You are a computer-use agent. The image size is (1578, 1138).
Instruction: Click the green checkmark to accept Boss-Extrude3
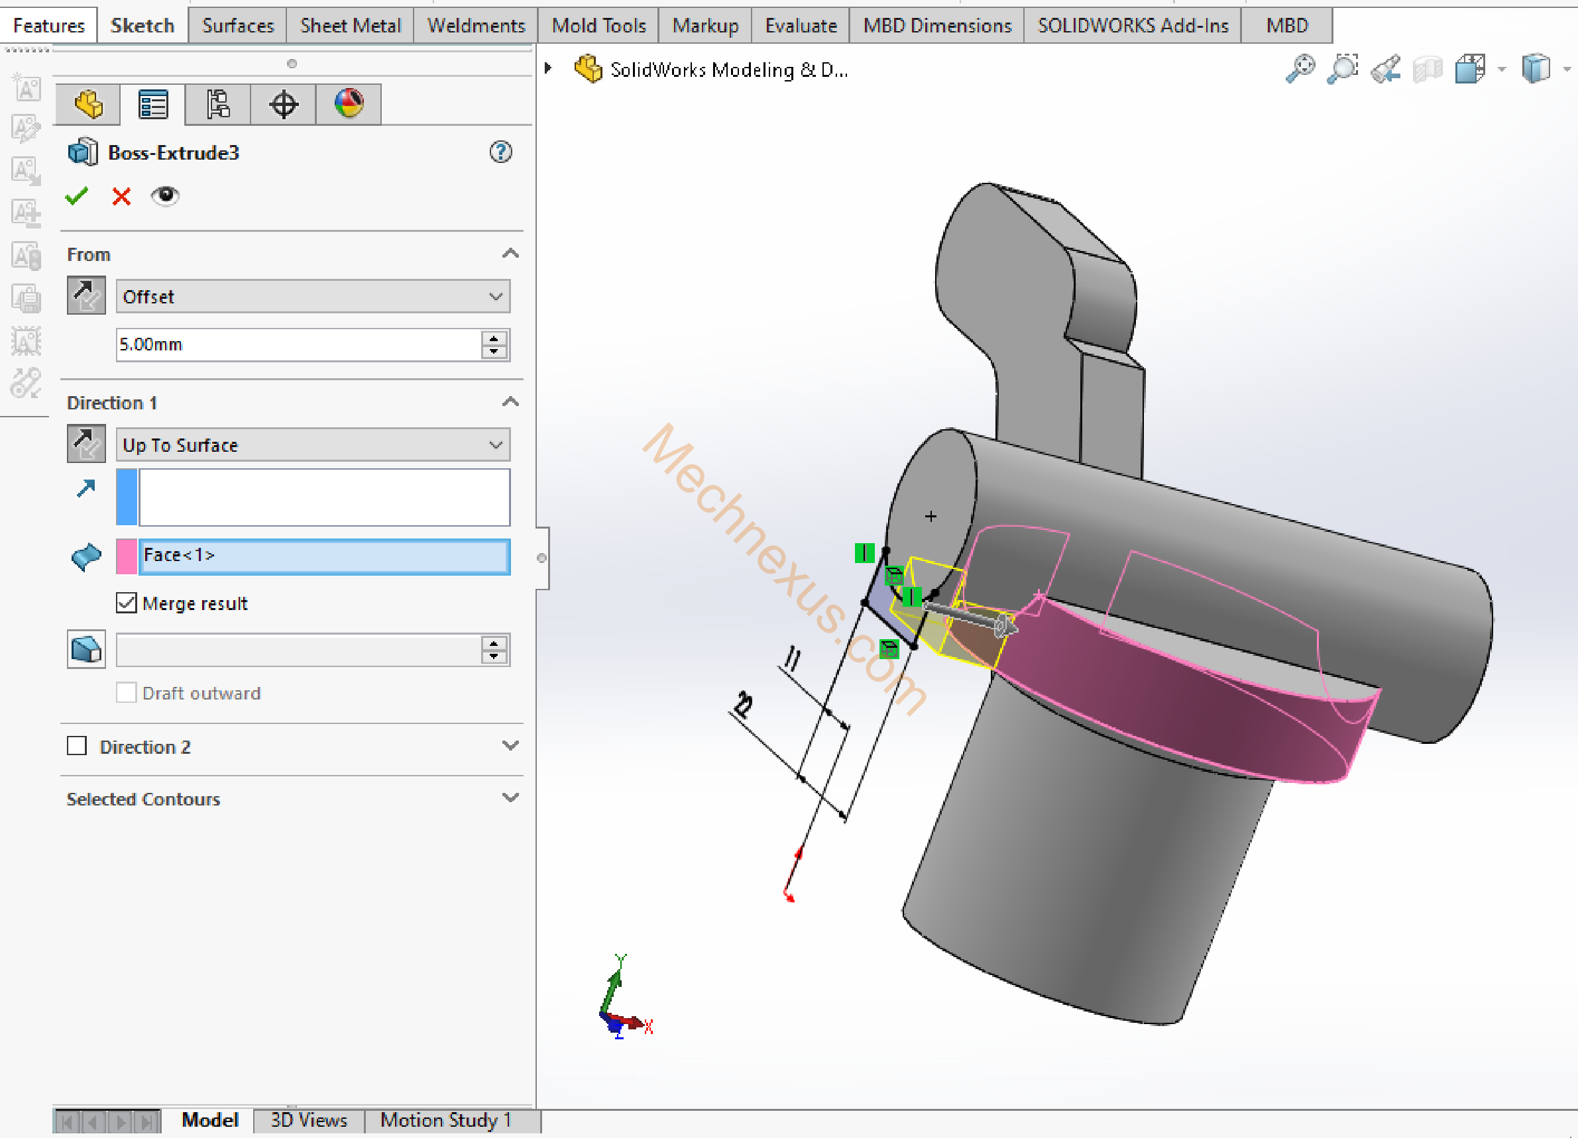(76, 196)
